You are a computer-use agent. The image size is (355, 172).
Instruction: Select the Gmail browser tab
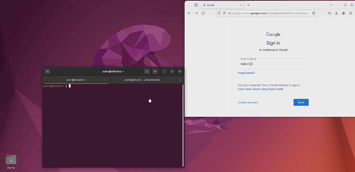click(x=223, y=5)
